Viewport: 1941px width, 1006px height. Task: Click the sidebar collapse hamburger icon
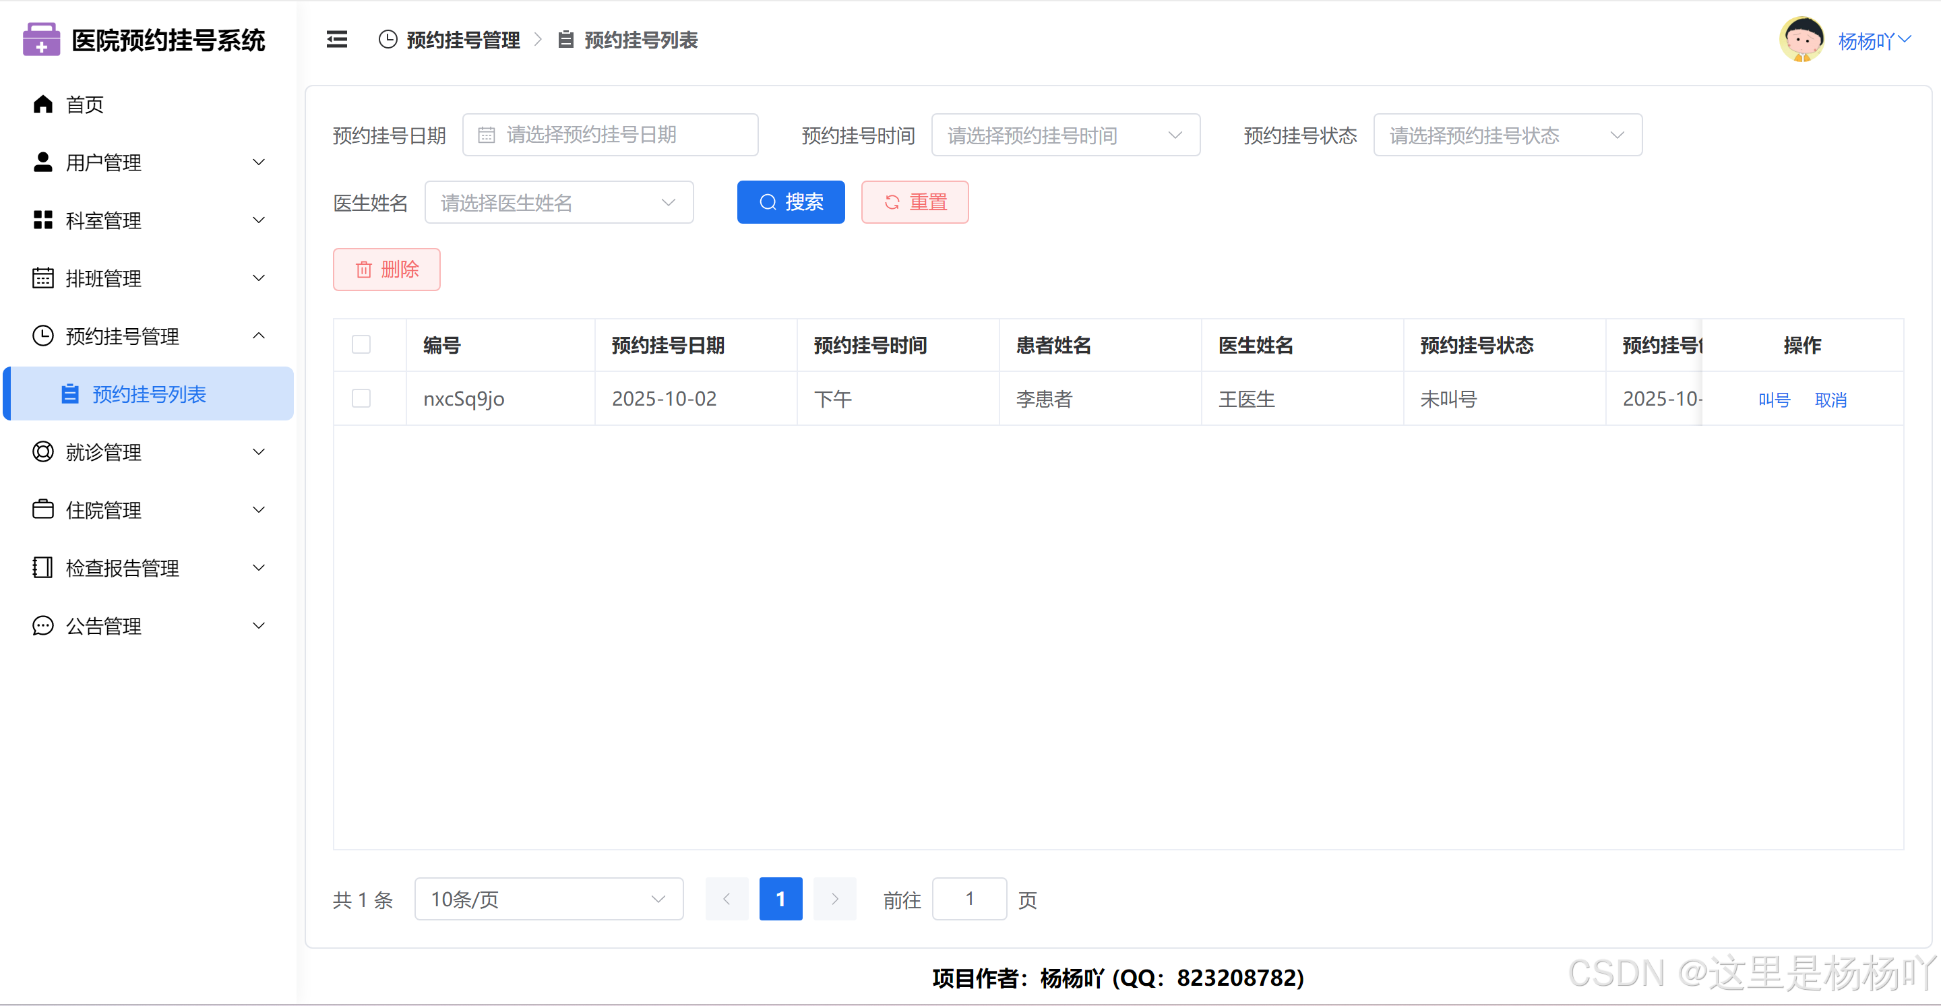(336, 39)
